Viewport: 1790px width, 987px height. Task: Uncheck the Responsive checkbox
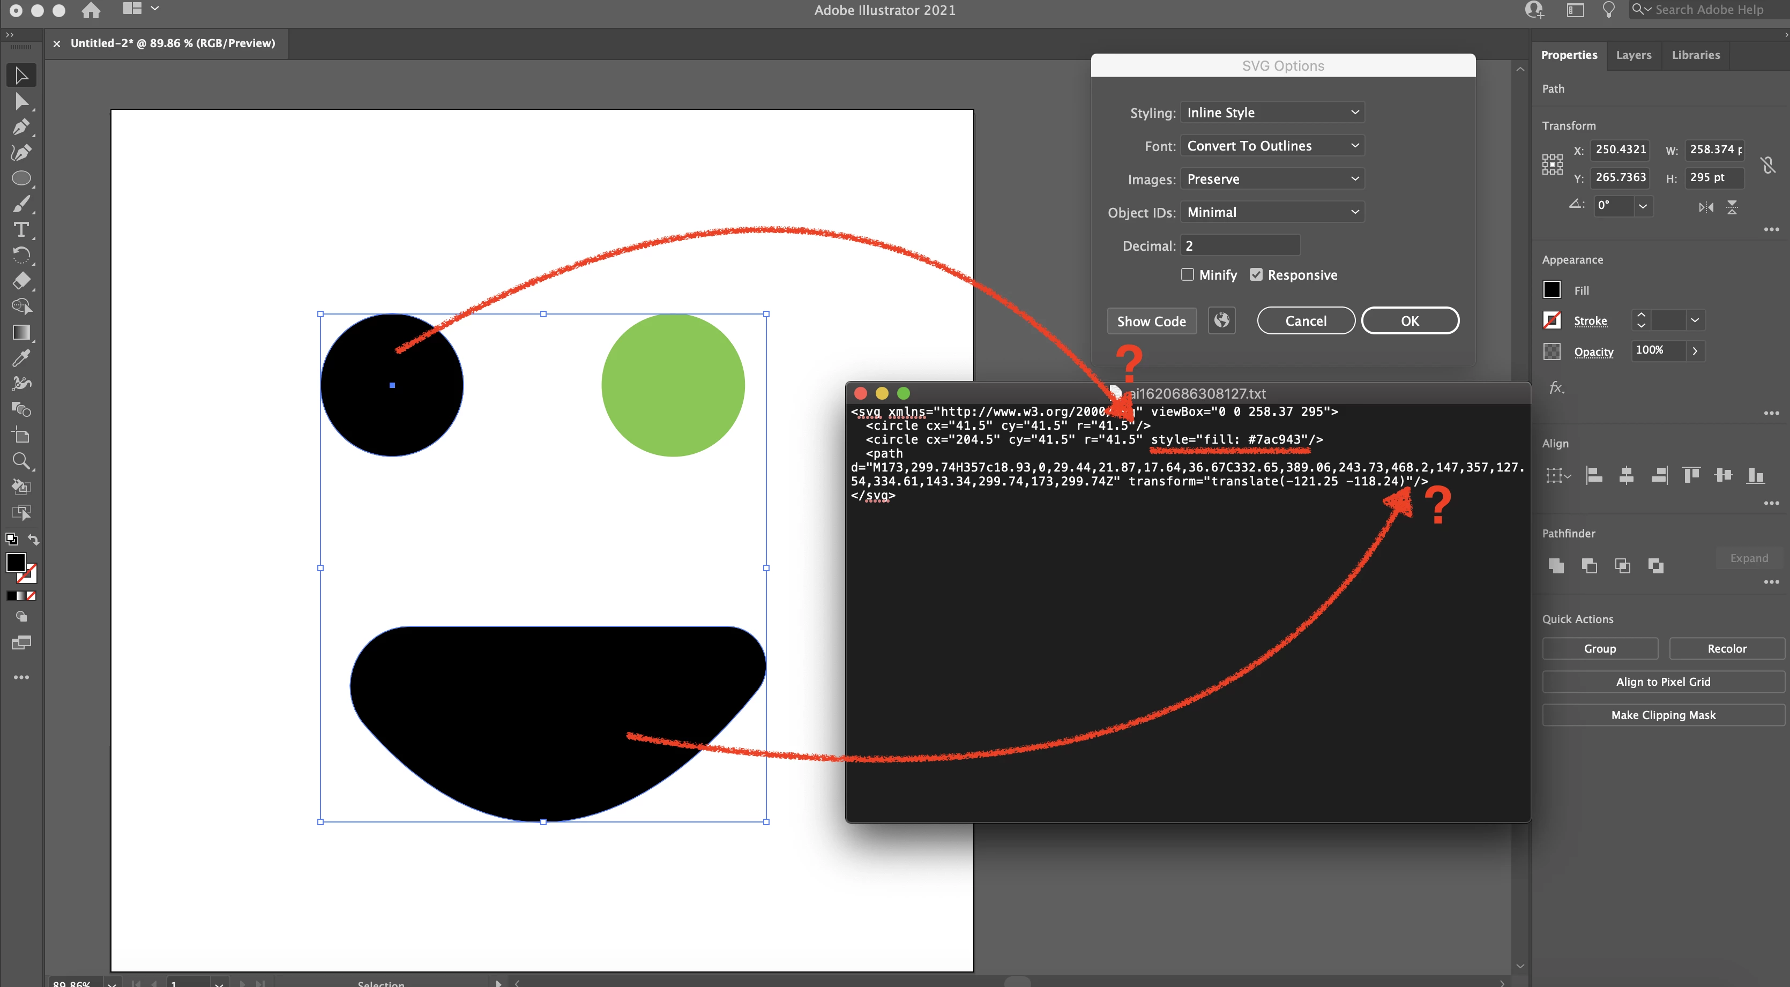coord(1256,275)
